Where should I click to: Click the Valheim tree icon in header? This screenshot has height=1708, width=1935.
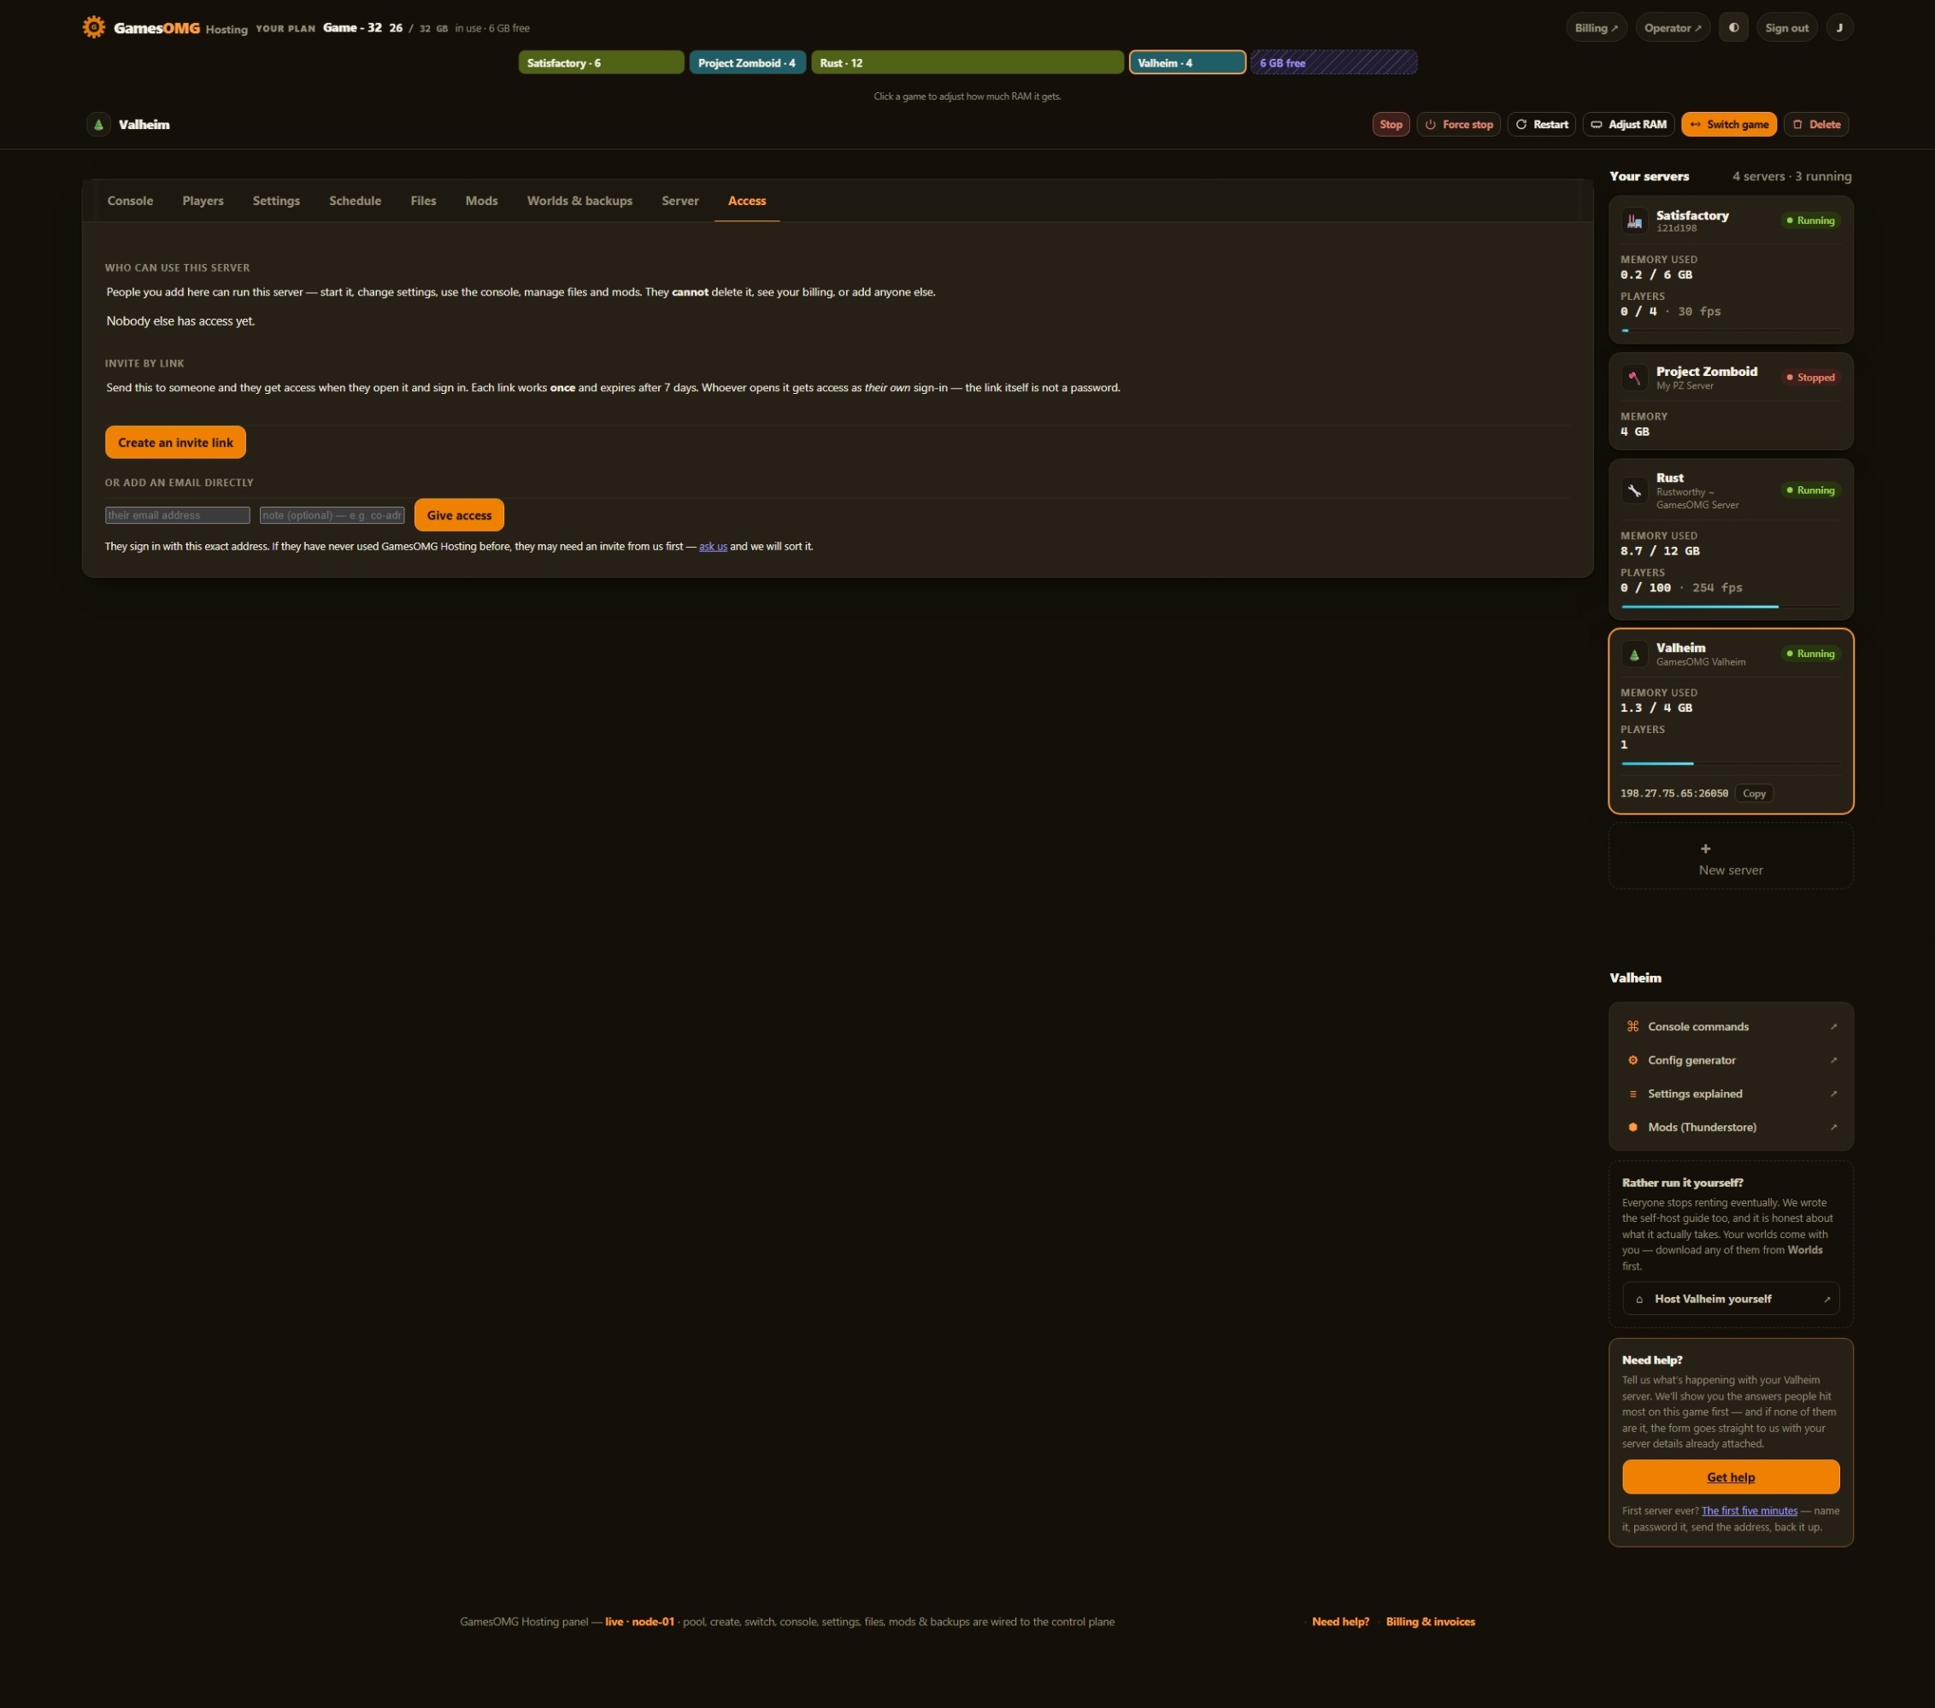pos(98,124)
